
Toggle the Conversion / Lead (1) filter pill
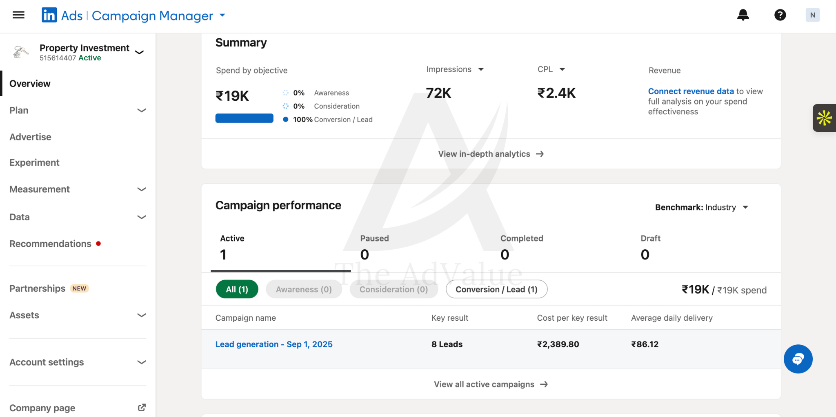point(496,289)
